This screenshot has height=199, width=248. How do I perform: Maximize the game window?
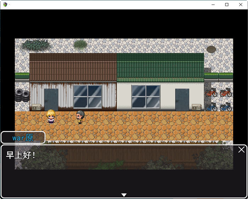click(x=227, y=5)
